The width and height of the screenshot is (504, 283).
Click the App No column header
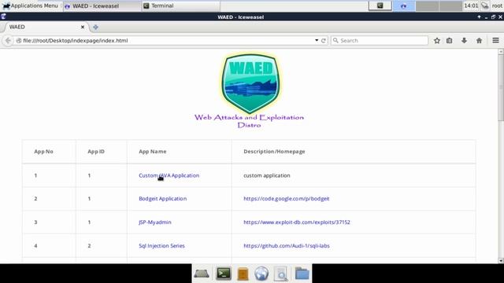[44, 152]
